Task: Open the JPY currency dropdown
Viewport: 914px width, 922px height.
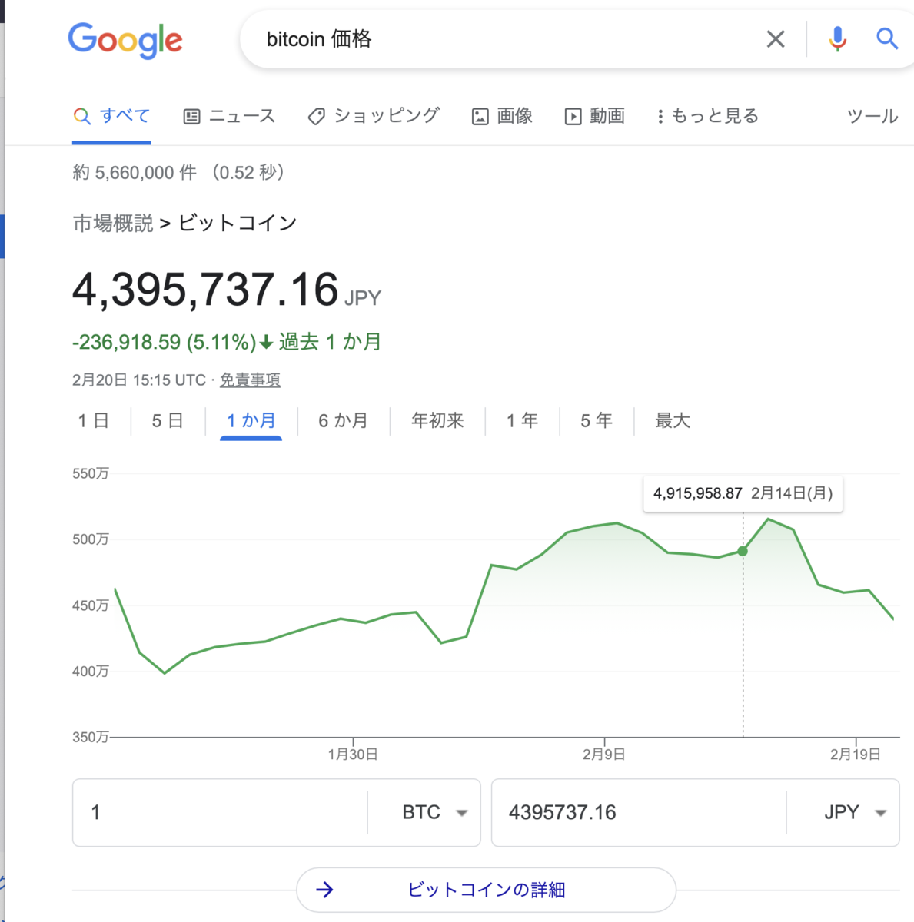Action: (854, 812)
